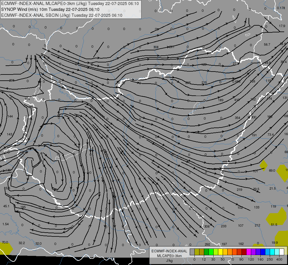
Task: Click the 56.7 data value
Action: click(267, 44)
